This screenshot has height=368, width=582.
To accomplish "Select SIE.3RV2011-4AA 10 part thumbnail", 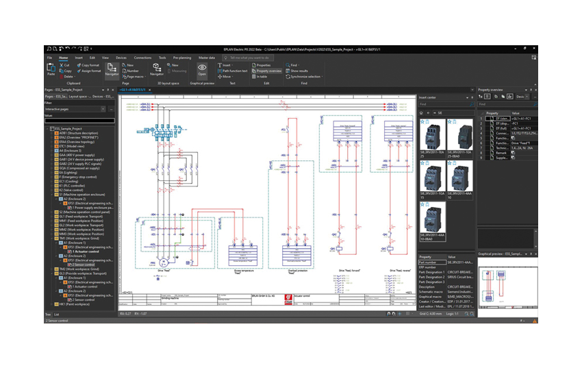I will pyautogui.click(x=459, y=180).
